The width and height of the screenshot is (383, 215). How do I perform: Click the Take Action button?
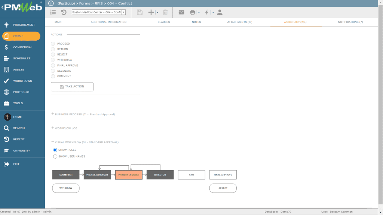pyautogui.click(x=72, y=87)
